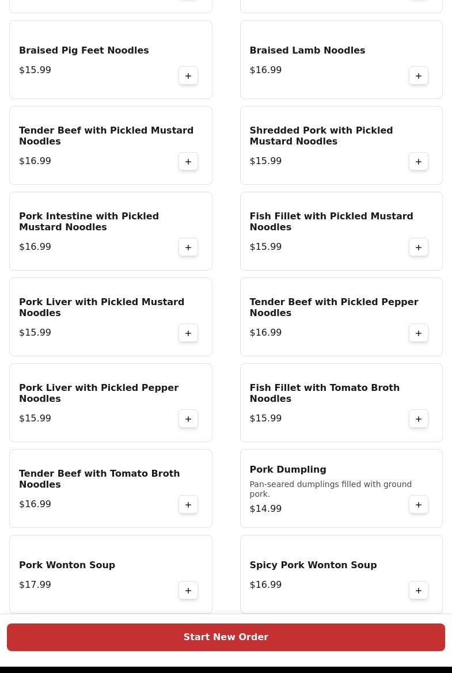The width and height of the screenshot is (452, 673).
Task: Add Braised Lamb Noodles to order
Action: [x=419, y=76]
